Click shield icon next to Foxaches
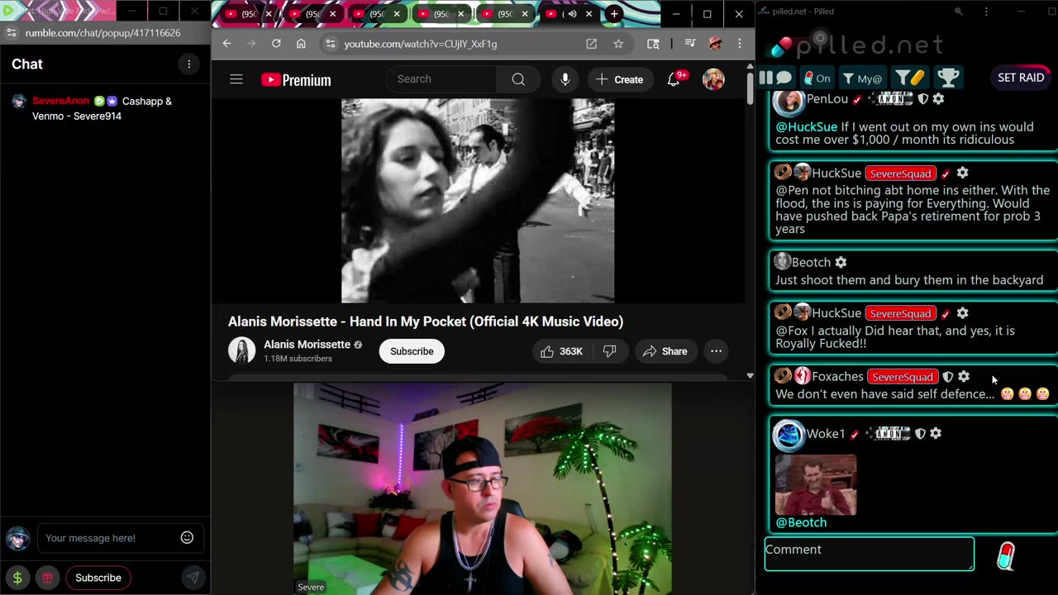The image size is (1058, 595). coord(948,377)
